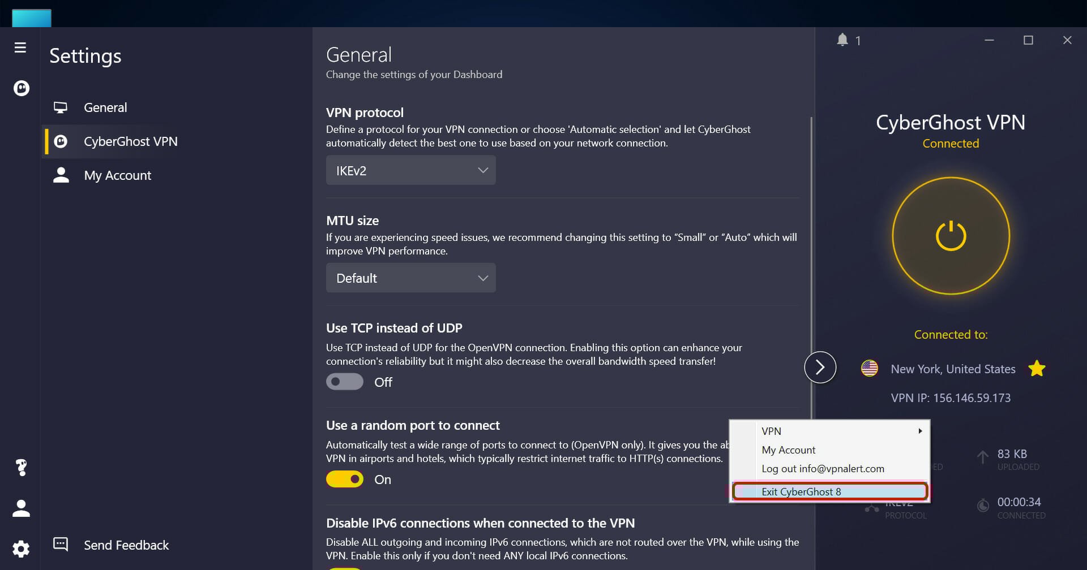Click the notification count 1
The image size is (1087, 570).
[x=858, y=41]
